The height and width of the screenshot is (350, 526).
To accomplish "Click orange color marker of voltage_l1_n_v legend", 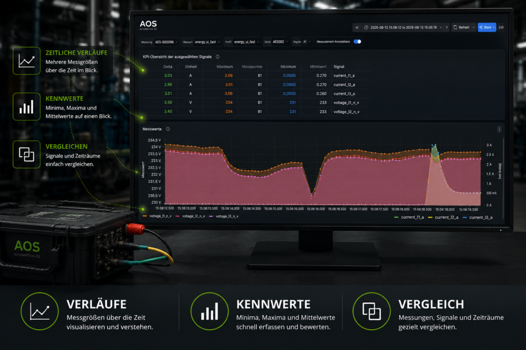I will coord(144,216).
